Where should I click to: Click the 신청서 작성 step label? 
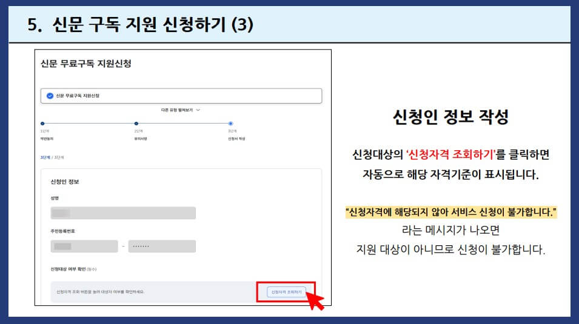236,139
